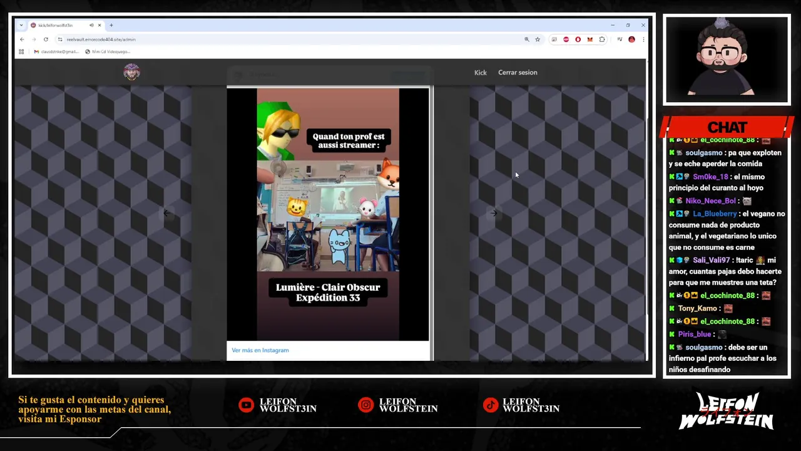
Task: Restore down the Chrome window
Action: [628, 25]
